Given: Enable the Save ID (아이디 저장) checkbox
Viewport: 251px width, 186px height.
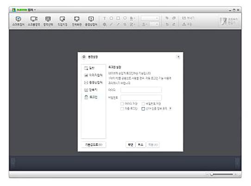Looking at the screenshot, I should 122,104.
